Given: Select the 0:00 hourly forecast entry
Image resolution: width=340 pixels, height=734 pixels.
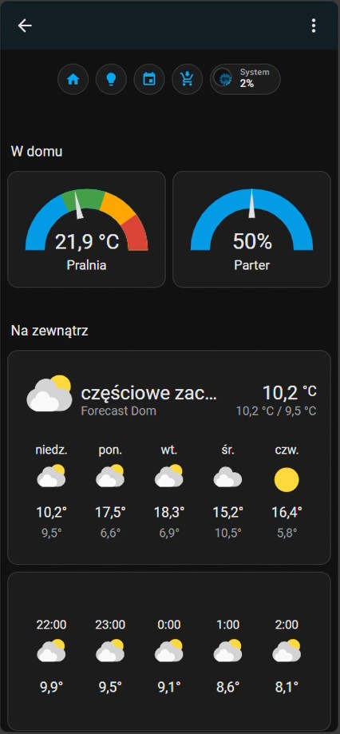Looking at the screenshot, I should click(169, 656).
